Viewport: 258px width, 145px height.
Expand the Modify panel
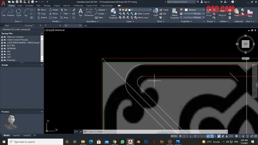click(x=56, y=21)
